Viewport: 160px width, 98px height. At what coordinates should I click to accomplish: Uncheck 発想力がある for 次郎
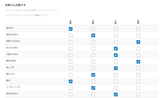coord(93,35)
